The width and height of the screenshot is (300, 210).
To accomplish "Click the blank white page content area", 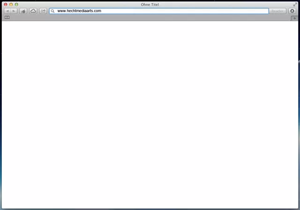I will pos(150,113).
